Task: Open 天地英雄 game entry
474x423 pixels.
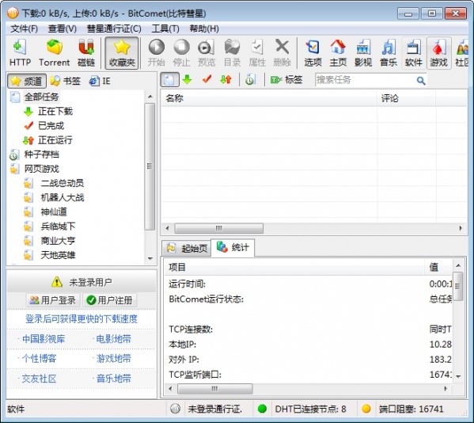Action: tap(58, 255)
